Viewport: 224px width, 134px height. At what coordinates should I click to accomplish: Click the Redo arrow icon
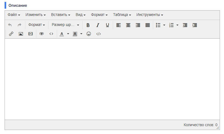[19, 25]
